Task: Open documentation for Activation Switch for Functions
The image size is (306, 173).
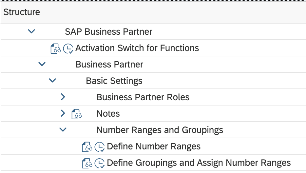Action: [x=56, y=48]
